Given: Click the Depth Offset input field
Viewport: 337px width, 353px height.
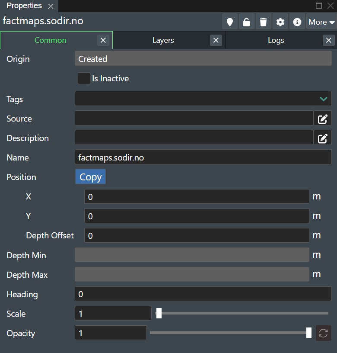Looking at the screenshot, I should point(197,235).
